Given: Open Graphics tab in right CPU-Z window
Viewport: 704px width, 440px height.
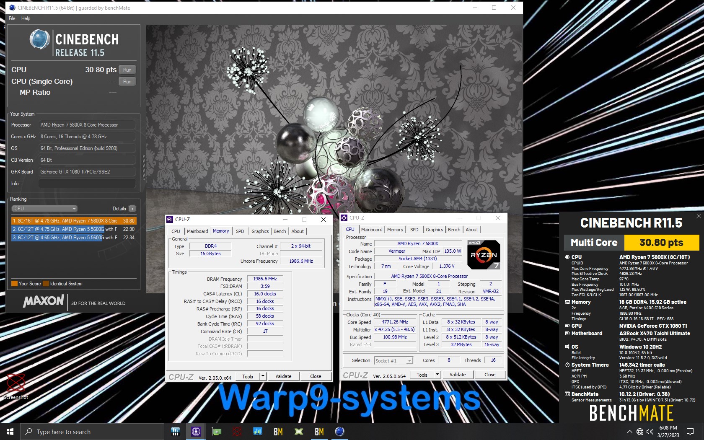Looking at the screenshot, I should 434,230.
